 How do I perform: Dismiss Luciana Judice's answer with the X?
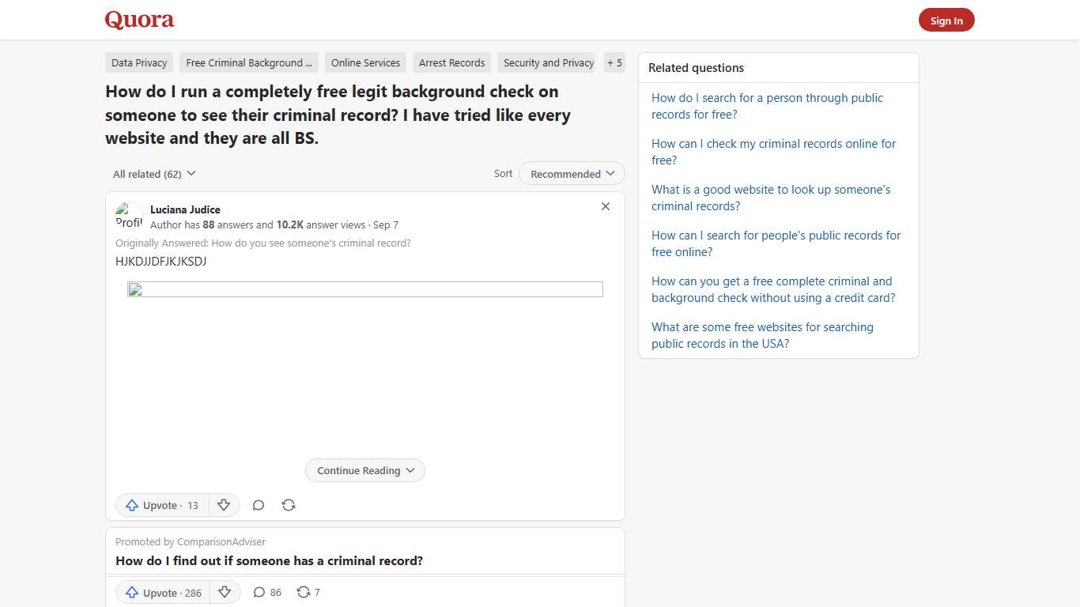606,206
